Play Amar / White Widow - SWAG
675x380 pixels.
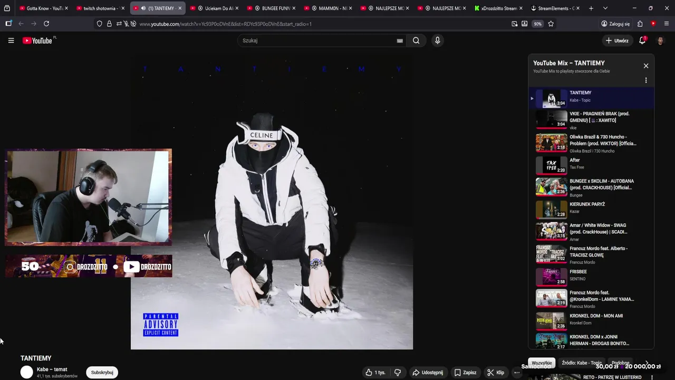coord(591,232)
